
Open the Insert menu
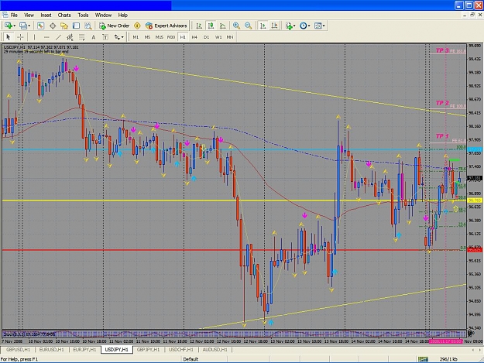click(x=46, y=15)
